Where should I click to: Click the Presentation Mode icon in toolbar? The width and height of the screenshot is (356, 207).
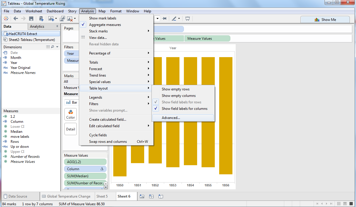click(187, 19)
